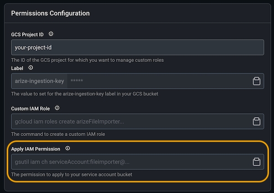
Task: Focus the GCS Project ID text field
Action: tap(137, 47)
